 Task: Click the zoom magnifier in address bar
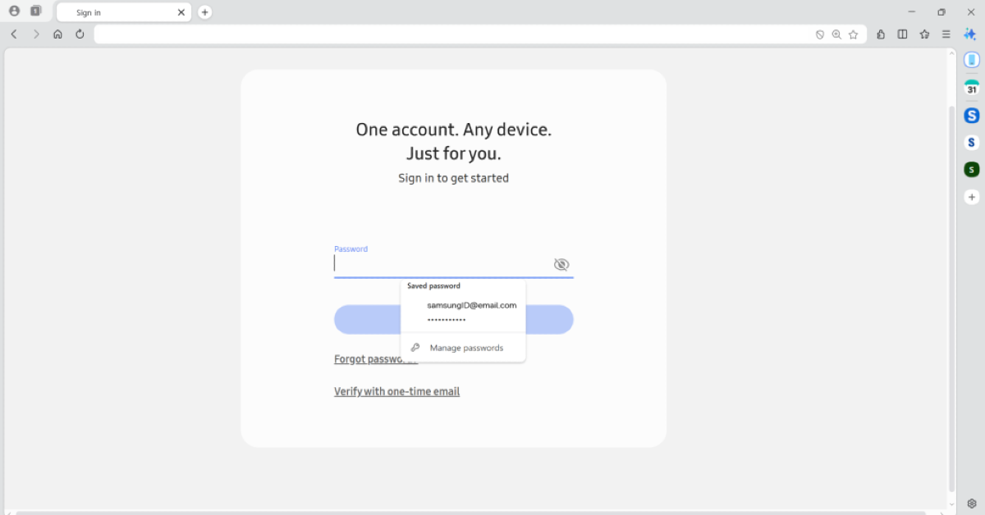point(836,34)
